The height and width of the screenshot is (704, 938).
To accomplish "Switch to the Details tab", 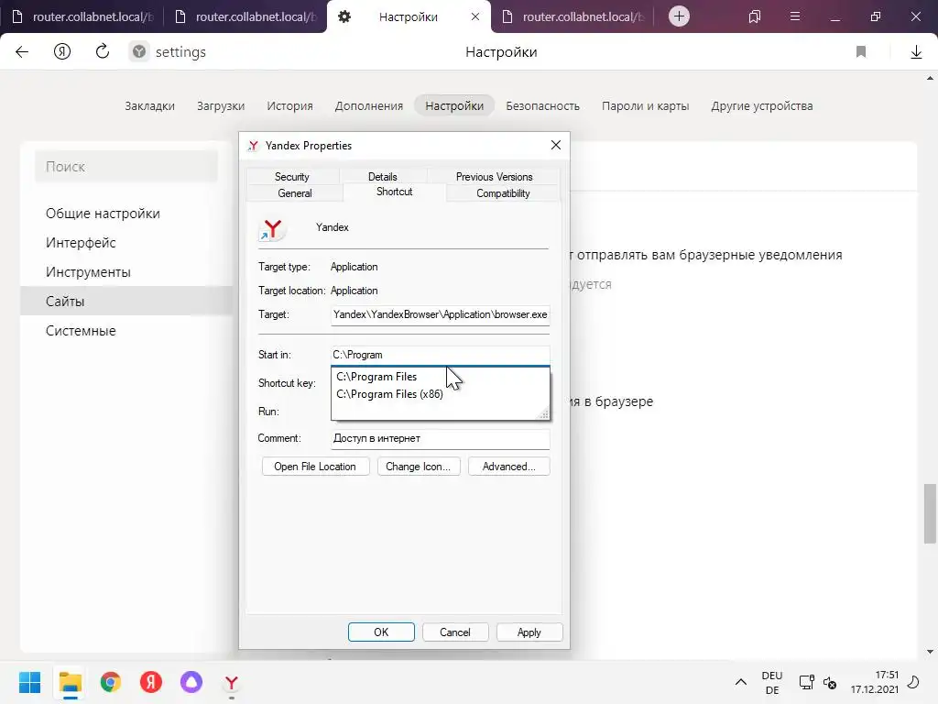I will [382, 177].
